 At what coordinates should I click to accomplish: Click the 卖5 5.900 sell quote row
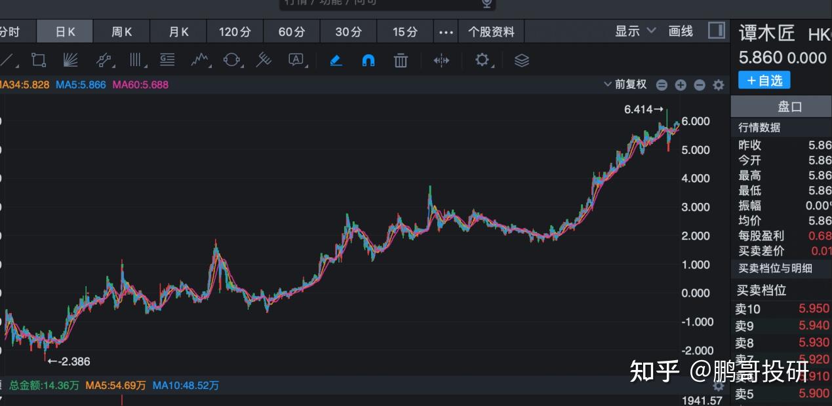780,394
